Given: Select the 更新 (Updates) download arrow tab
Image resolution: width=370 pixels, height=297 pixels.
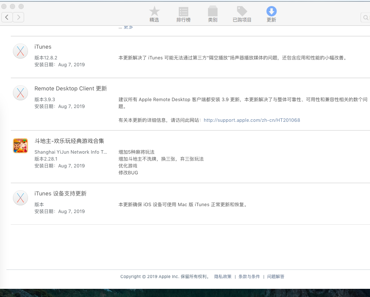Looking at the screenshot, I should click(x=271, y=14).
